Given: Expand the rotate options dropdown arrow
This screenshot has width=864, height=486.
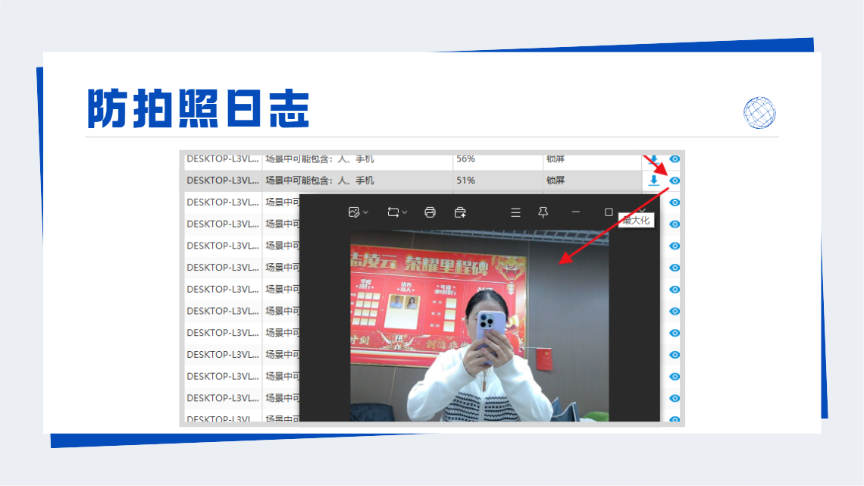Looking at the screenshot, I should coord(405,213).
